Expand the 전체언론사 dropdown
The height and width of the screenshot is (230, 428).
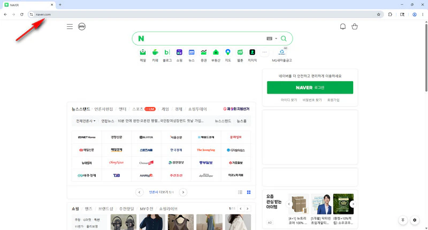click(x=86, y=121)
